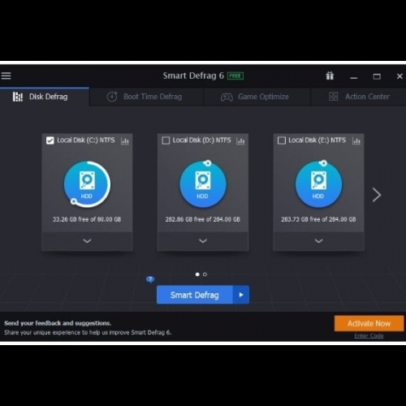Open the hamburger main menu
This screenshot has height=406, width=406.
(6, 76)
